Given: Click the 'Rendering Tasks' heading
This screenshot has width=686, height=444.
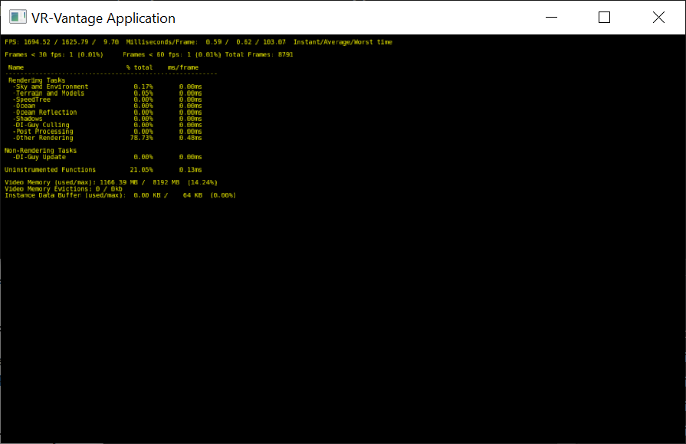Looking at the screenshot, I should [x=37, y=80].
